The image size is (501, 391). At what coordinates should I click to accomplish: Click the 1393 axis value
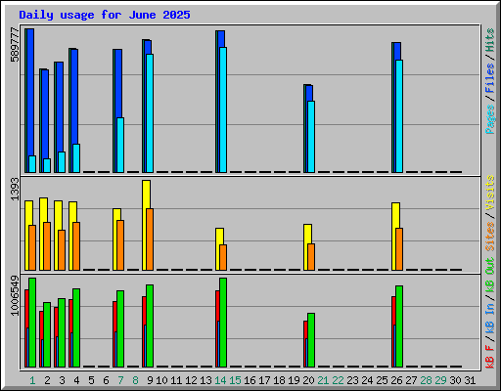(15, 189)
